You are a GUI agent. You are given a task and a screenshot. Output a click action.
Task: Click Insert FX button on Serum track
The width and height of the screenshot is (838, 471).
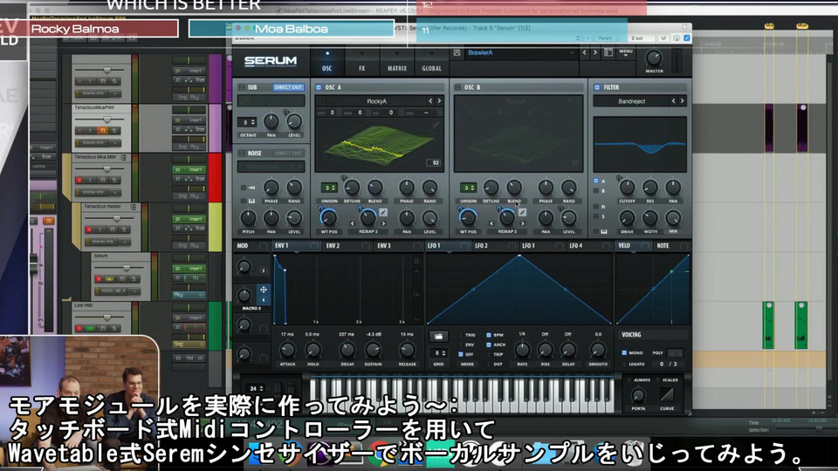pos(189,269)
